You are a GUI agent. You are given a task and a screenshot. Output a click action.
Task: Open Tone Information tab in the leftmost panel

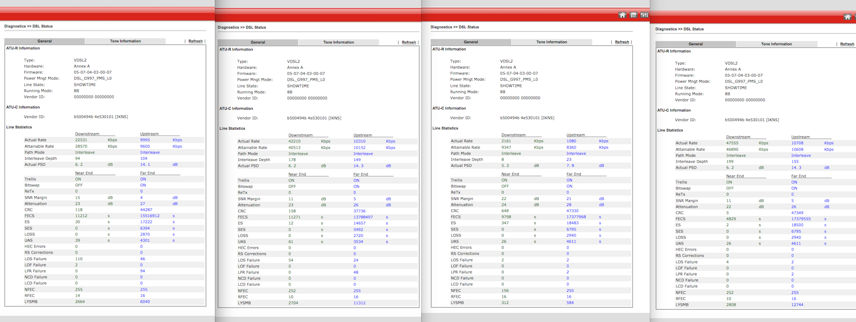click(x=125, y=41)
